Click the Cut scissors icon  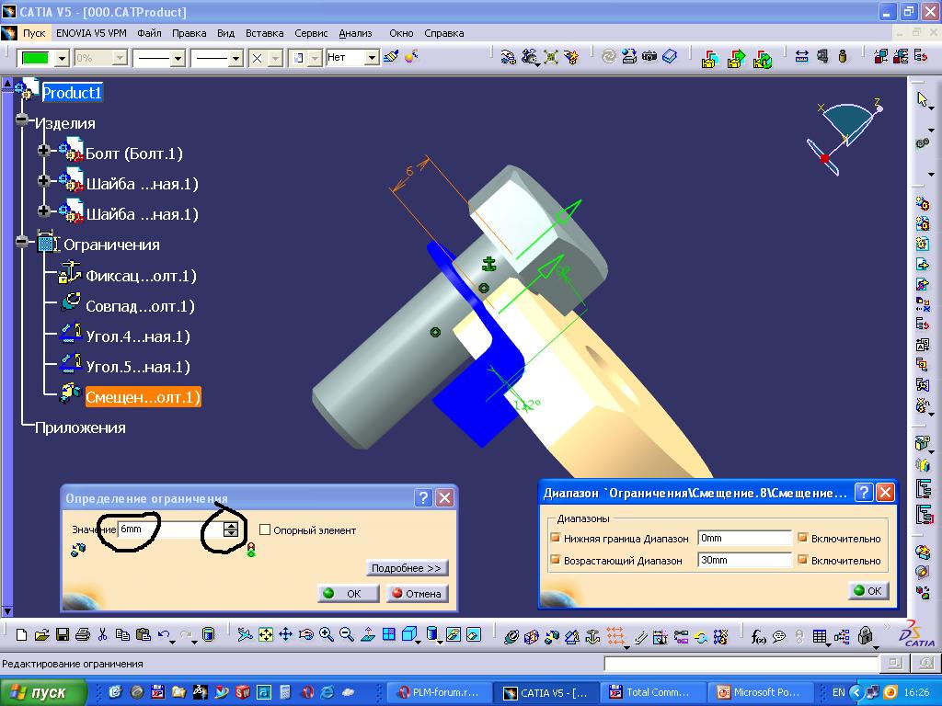pos(102,634)
